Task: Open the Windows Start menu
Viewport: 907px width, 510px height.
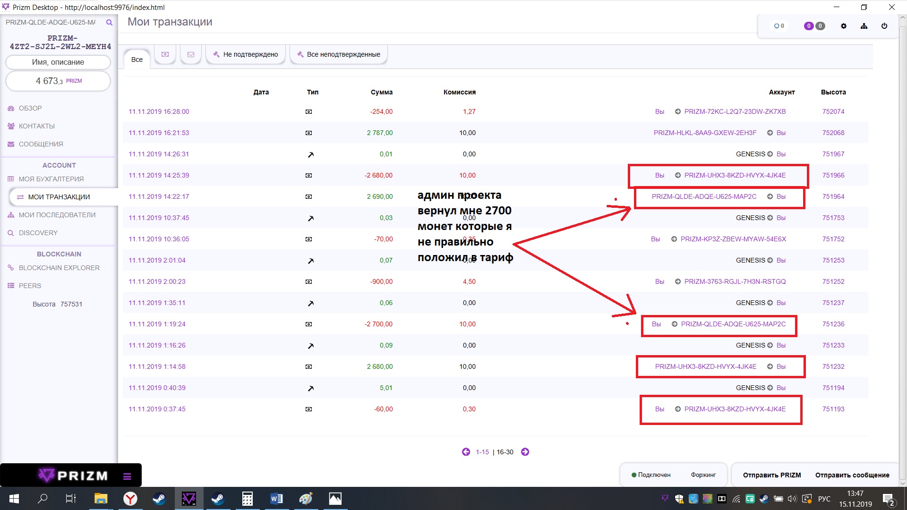Action: click(14, 499)
